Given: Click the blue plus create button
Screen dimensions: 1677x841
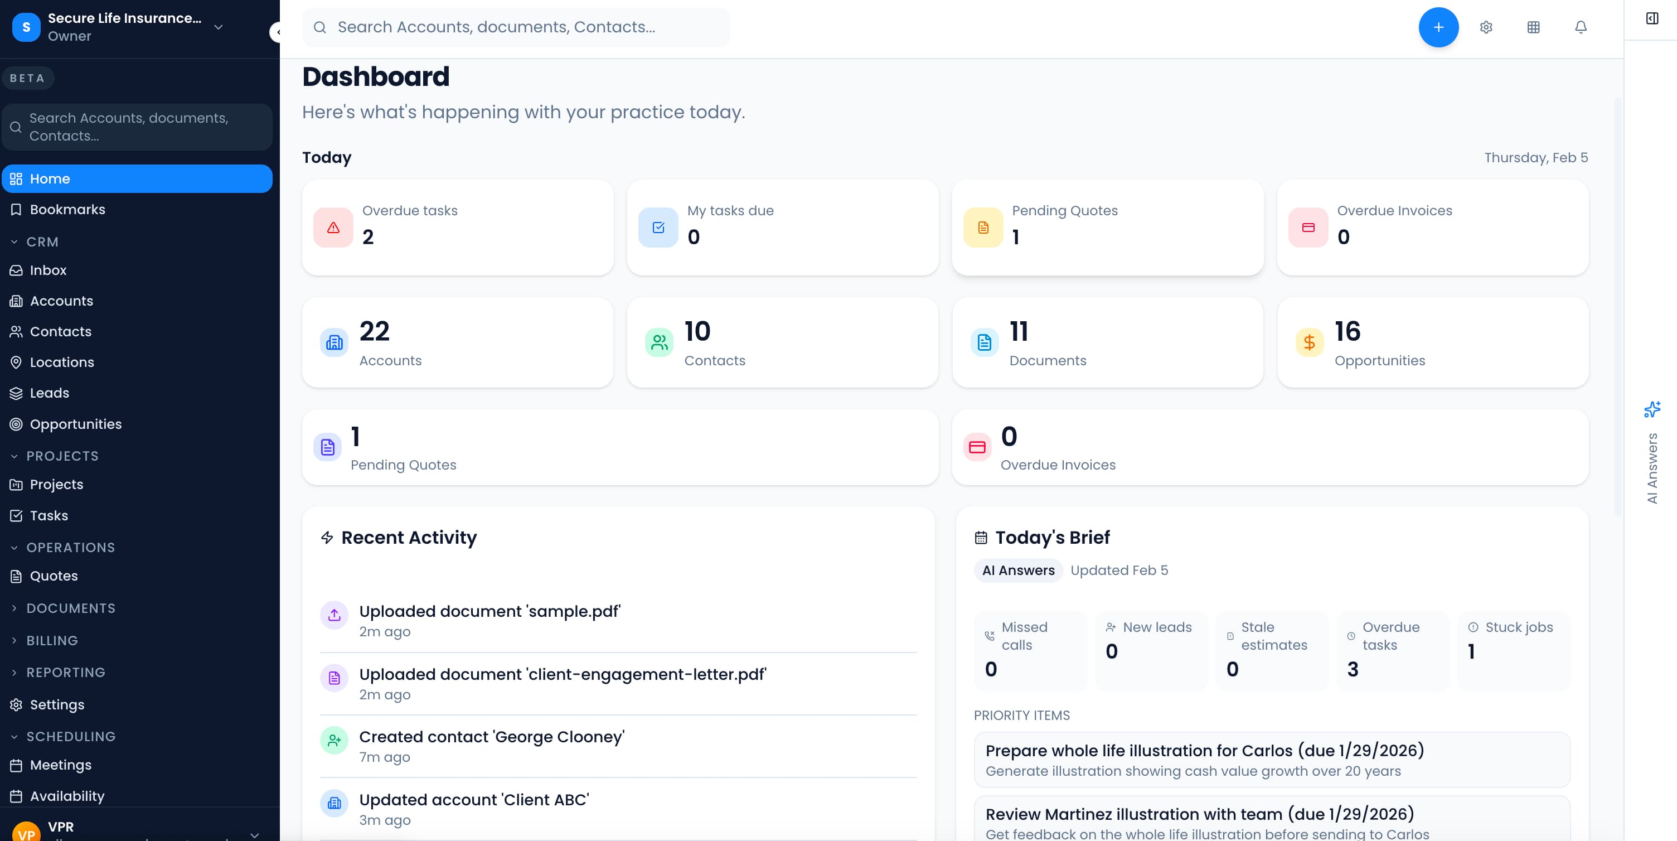Looking at the screenshot, I should point(1438,27).
